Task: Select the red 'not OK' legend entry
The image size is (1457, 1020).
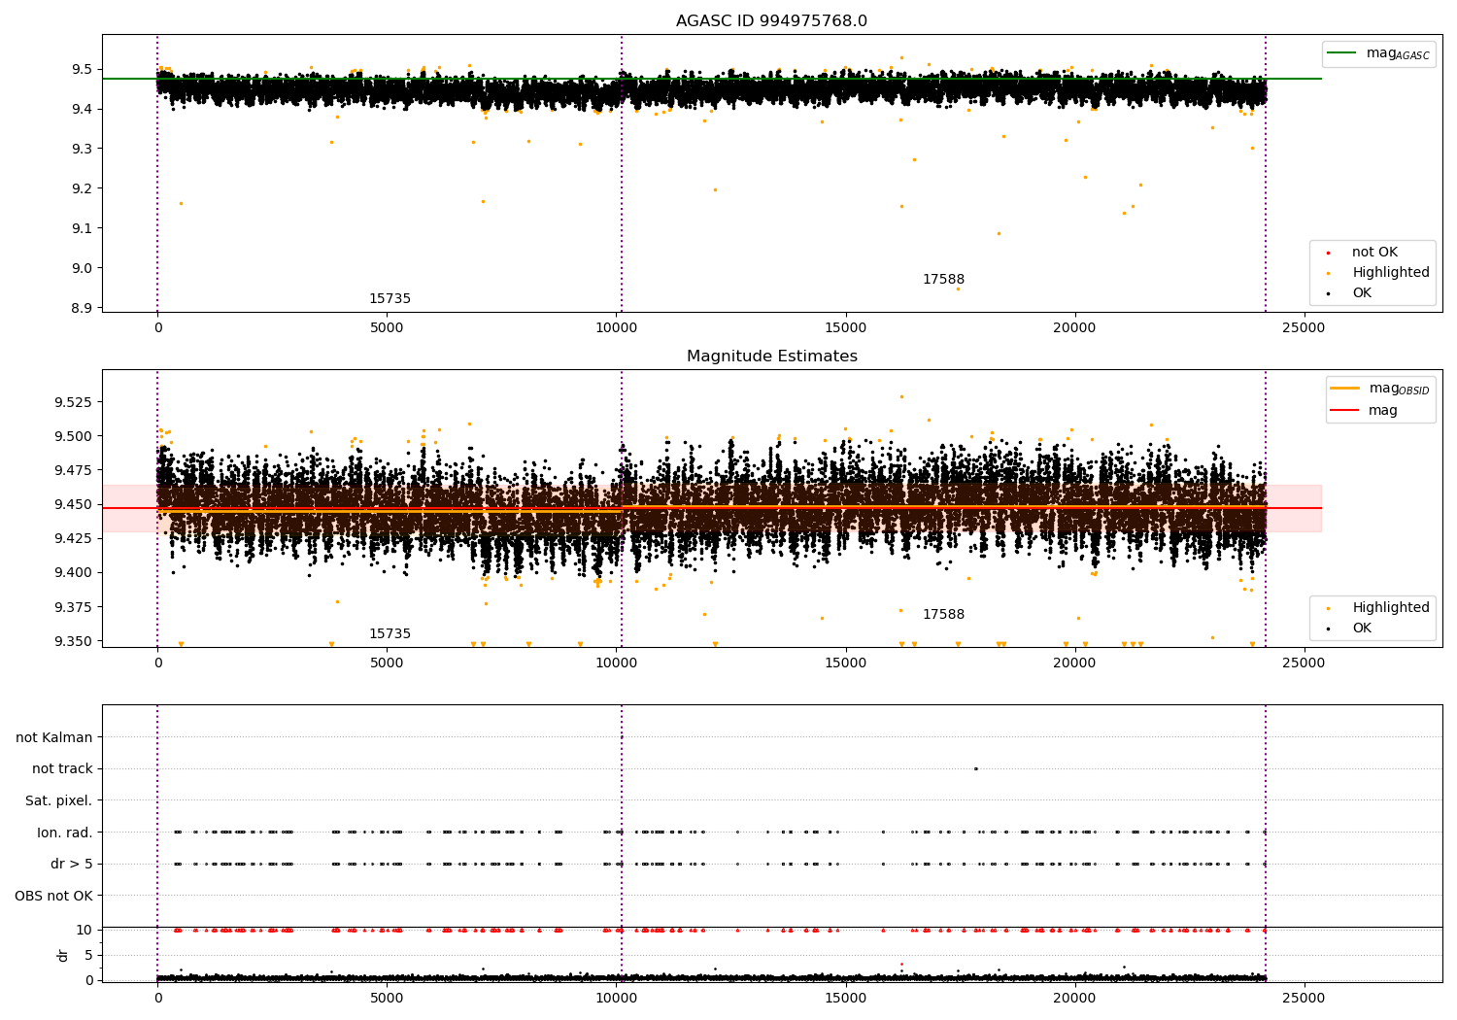Action: click(1373, 253)
